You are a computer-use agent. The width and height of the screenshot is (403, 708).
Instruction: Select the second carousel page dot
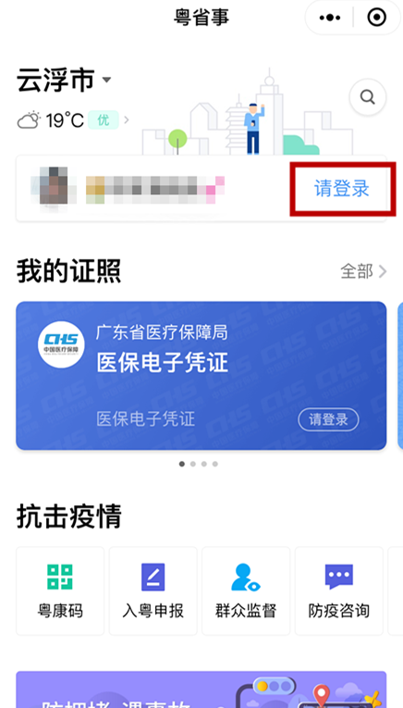pos(193,464)
